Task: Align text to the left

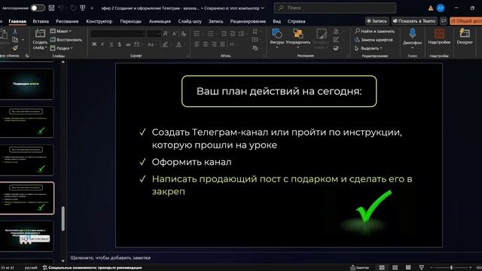Action: [197, 44]
